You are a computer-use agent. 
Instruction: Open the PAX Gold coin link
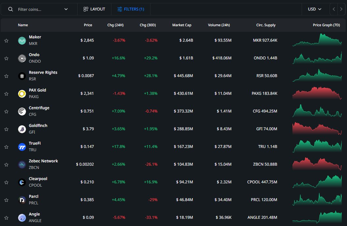pyautogui.click(x=37, y=90)
